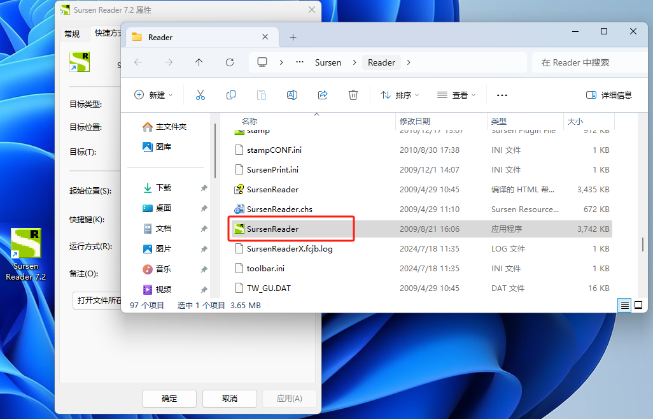Go back with the left arrow

tap(138, 62)
